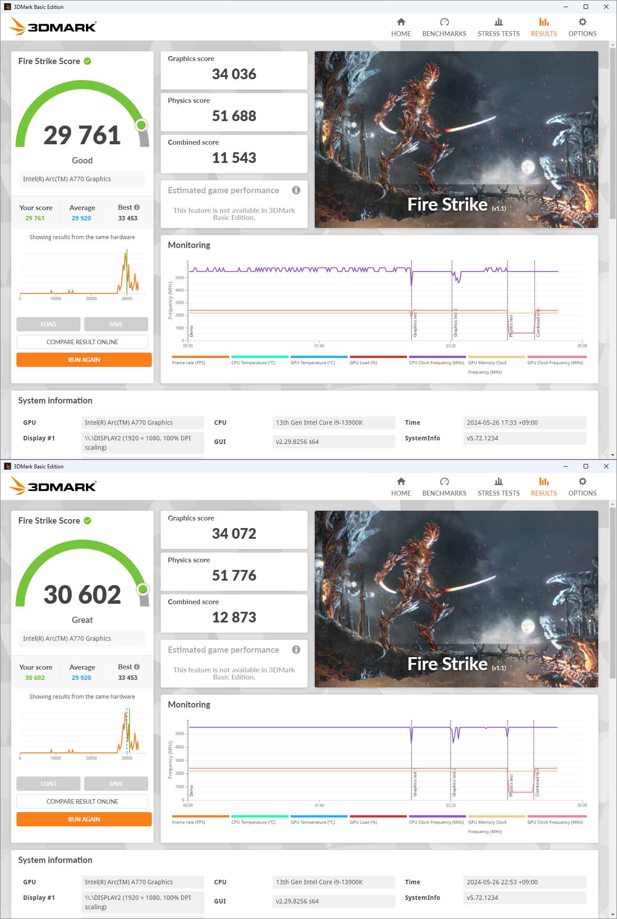The height and width of the screenshot is (919, 617).
Task: Click COMPARE RESULT ONLINE in bottom window
Action: pos(82,801)
